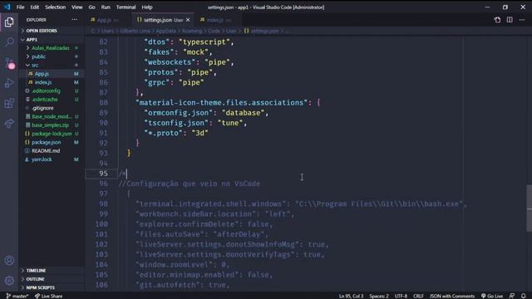The image size is (532, 299).
Task: Open the Edit menu
Action: [35, 7]
